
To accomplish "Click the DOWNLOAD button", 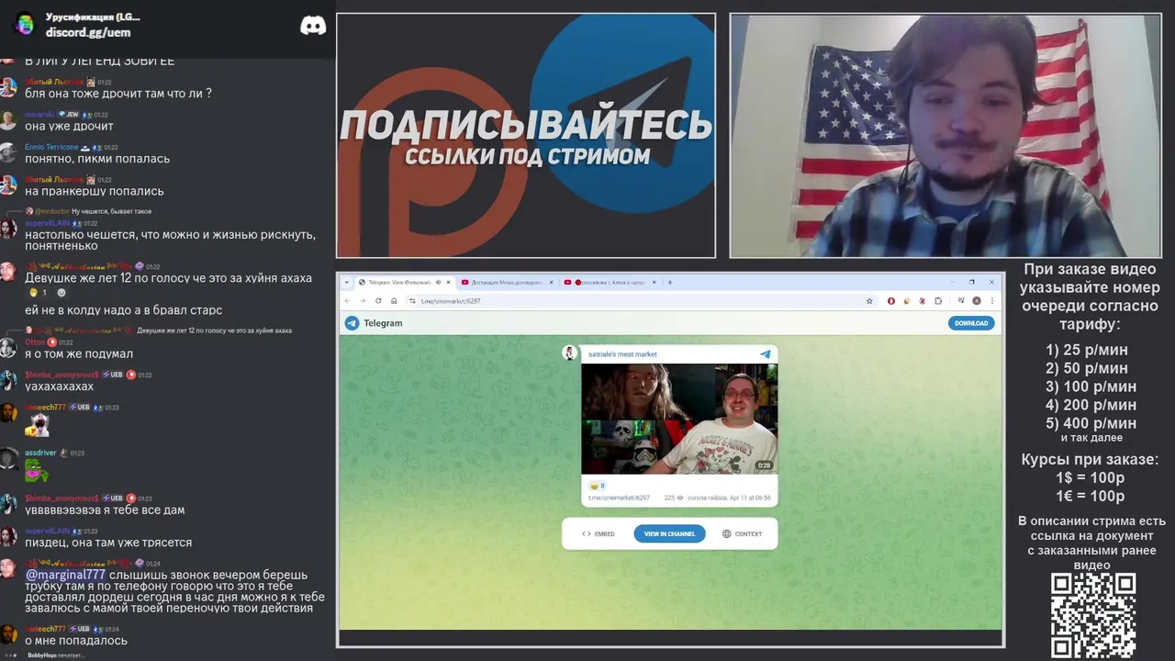I will pos(971,323).
